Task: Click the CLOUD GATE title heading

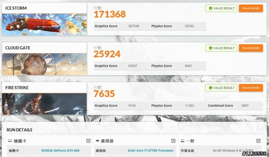Action: [18, 48]
